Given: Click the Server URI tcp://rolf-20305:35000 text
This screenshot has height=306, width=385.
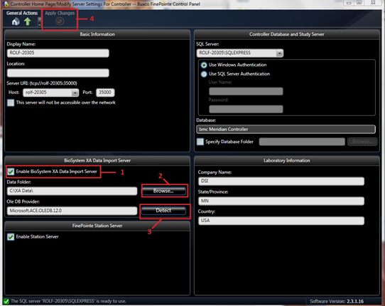Looking at the screenshot, I should point(42,83).
